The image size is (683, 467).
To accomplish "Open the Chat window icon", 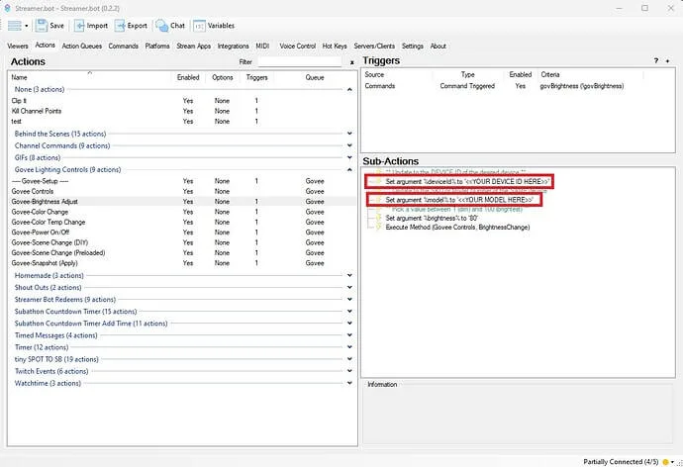I will pyautogui.click(x=162, y=26).
